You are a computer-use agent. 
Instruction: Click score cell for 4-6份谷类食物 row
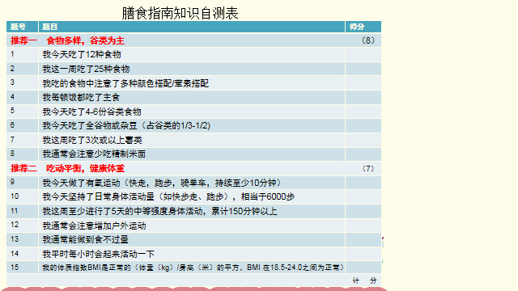[363, 112]
